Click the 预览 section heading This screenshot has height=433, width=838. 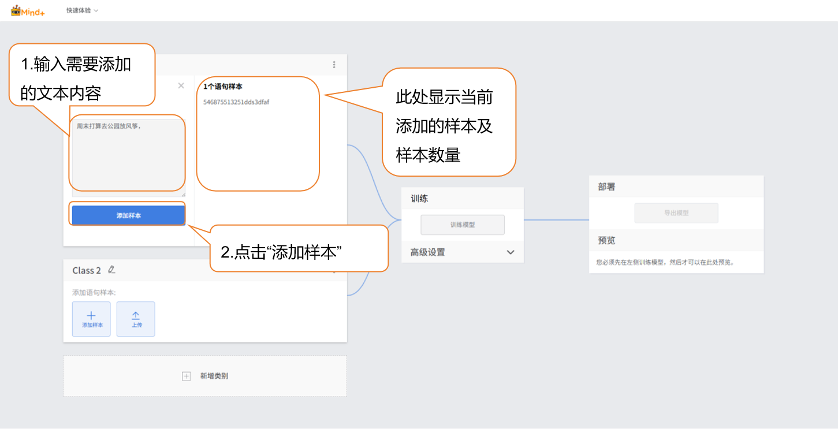click(606, 240)
